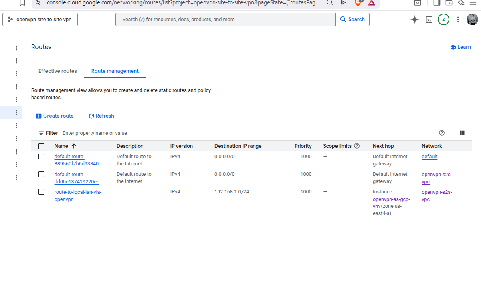Tick the select-all checkbox in table header
The height and width of the screenshot is (285, 481).
41,146
